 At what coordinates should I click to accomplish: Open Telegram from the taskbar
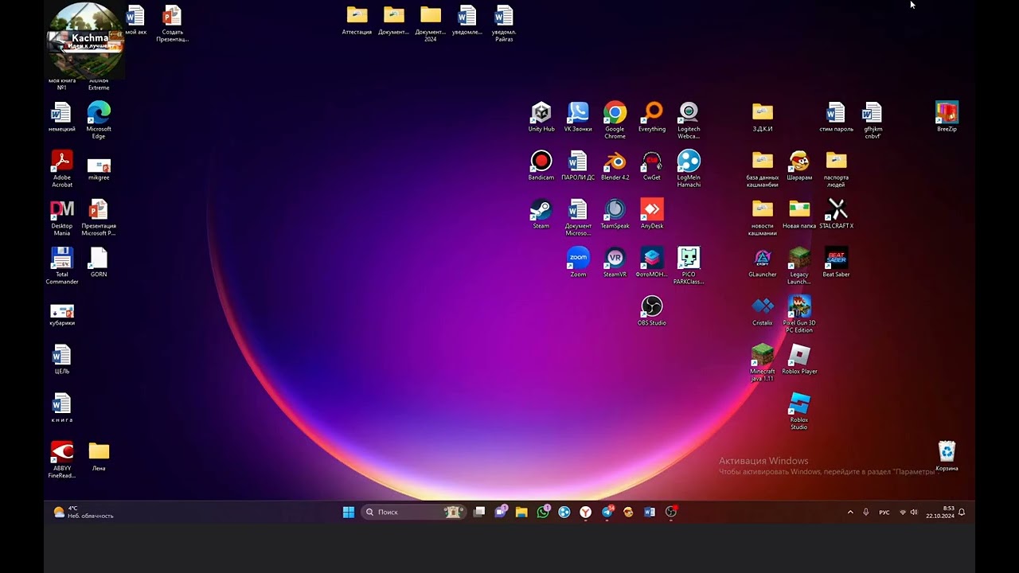[607, 513]
